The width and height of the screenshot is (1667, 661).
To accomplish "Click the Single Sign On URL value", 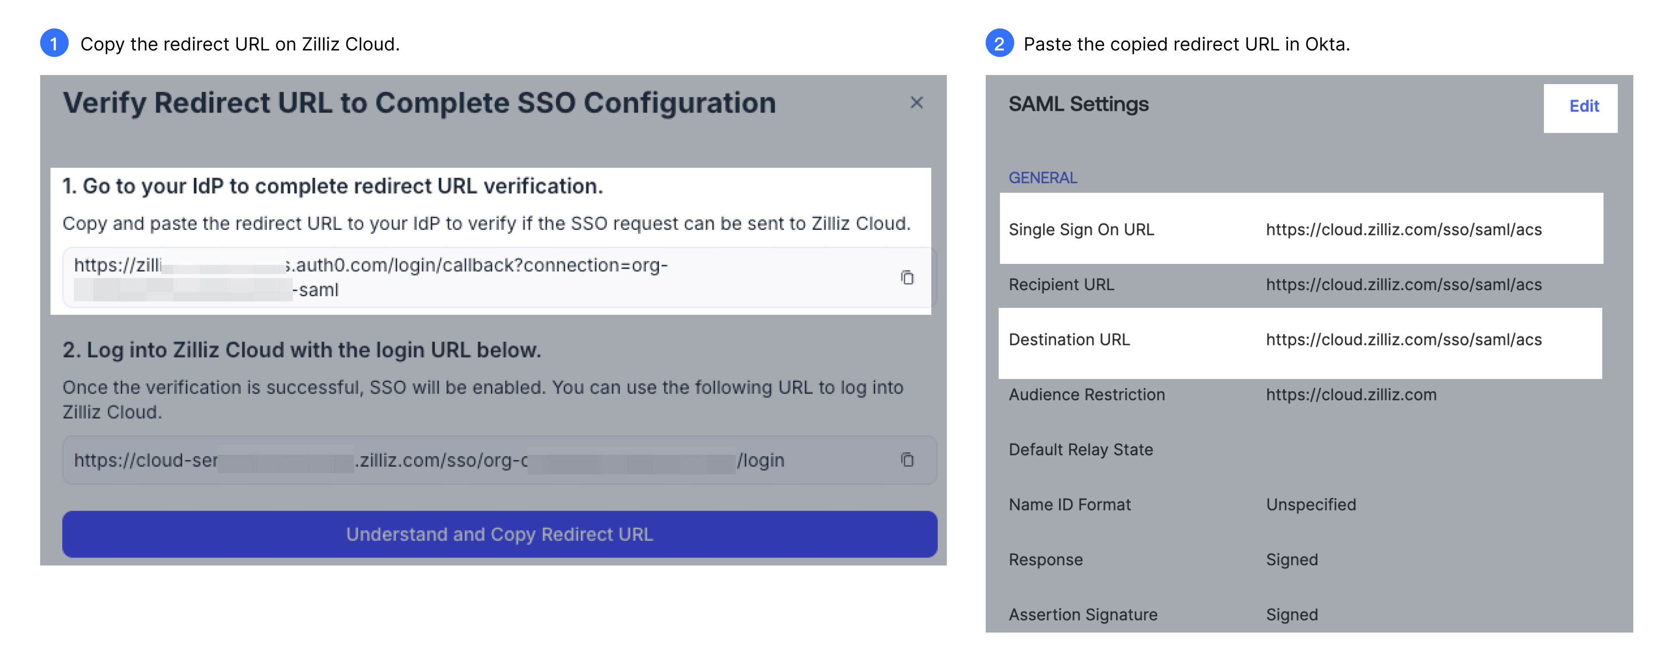I will (x=1404, y=229).
